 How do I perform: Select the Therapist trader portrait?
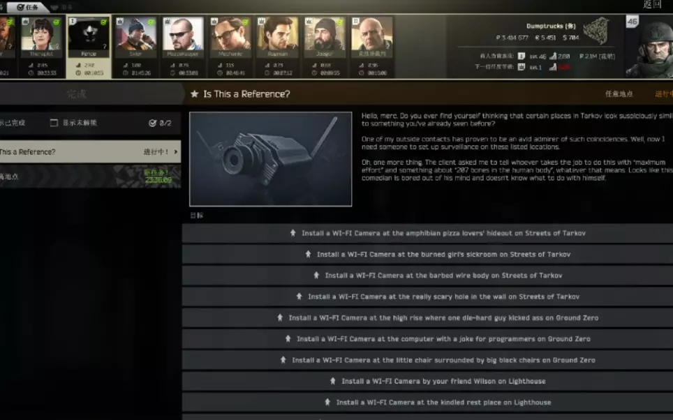[x=41, y=38]
